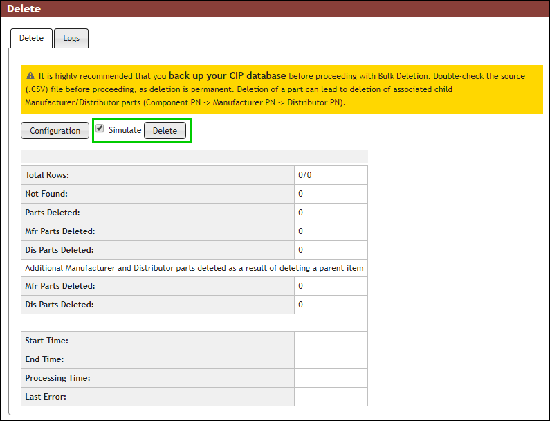This screenshot has height=421, width=550.
Task: Click the Additional Manufacturer and Distributor parts note
Action: [x=194, y=268]
